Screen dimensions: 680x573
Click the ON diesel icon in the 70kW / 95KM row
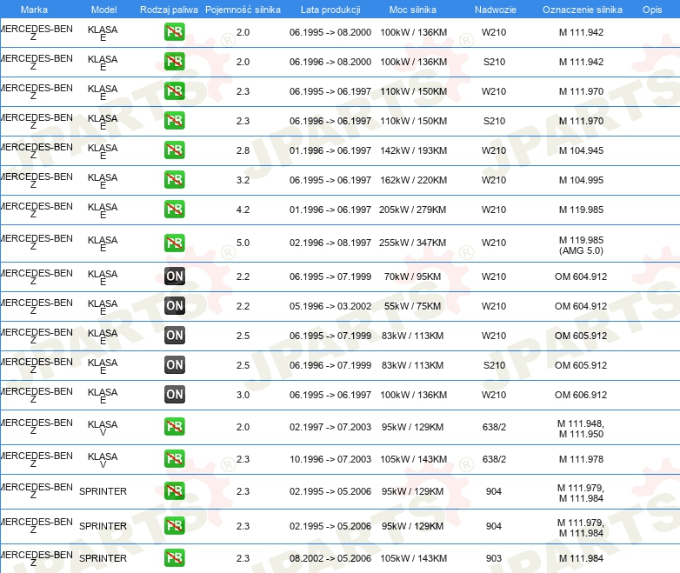pos(175,277)
